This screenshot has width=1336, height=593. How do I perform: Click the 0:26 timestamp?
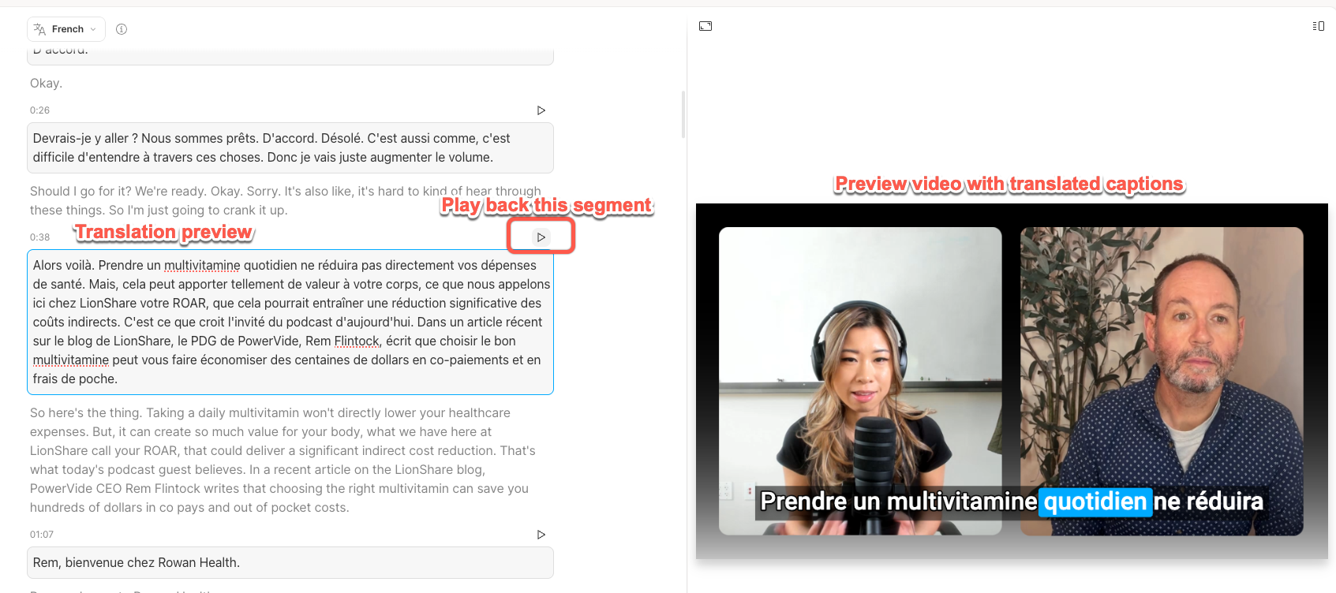[39, 110]
